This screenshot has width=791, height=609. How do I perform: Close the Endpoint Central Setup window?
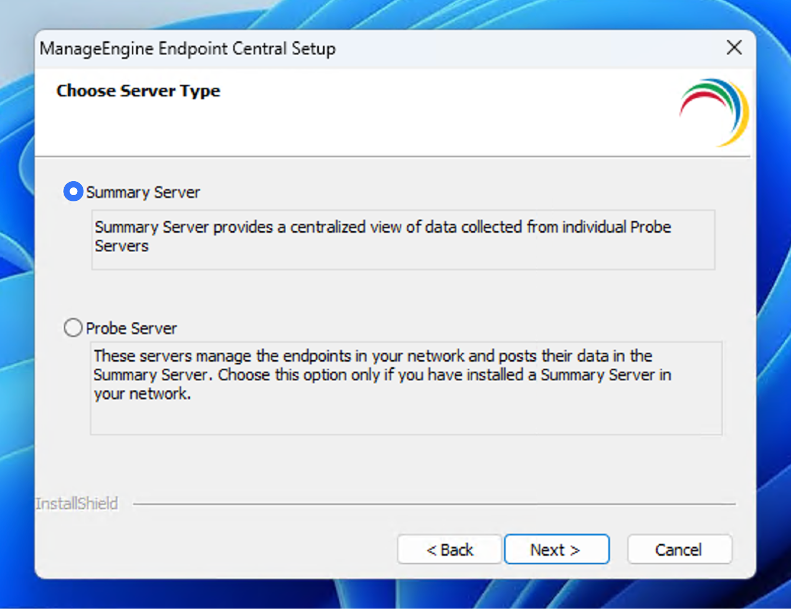(734, 47)
